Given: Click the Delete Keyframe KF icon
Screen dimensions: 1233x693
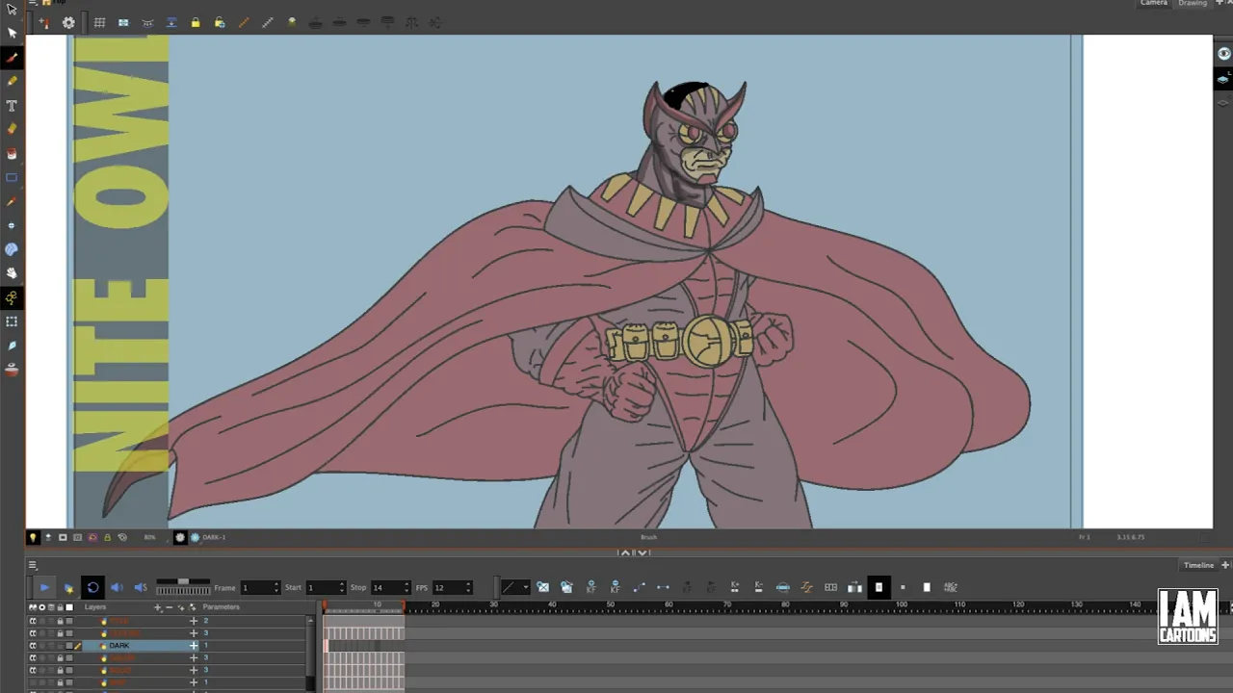Looking at the screenshot, I should (x=615, y=587).
